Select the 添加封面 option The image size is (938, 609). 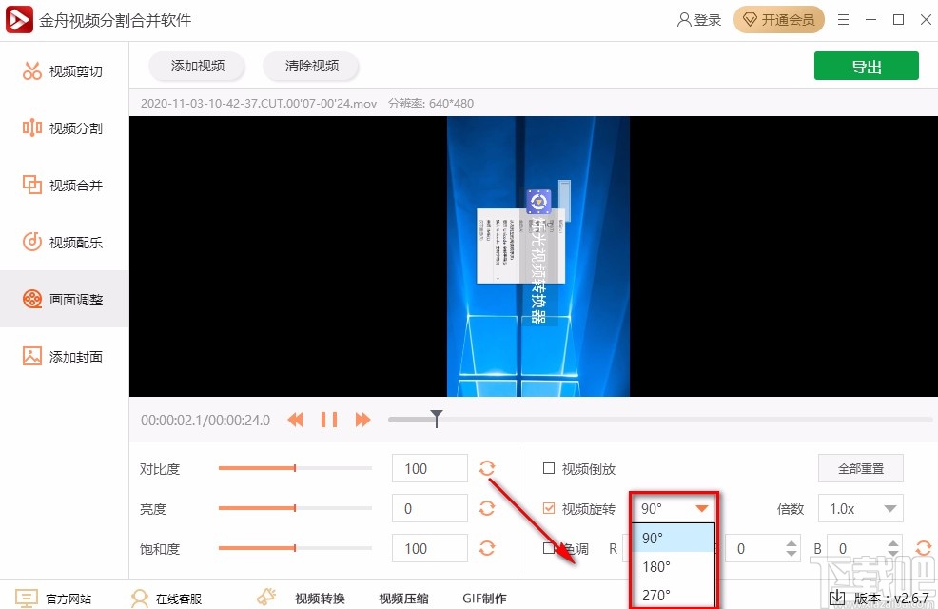click(x=64, y=356)
